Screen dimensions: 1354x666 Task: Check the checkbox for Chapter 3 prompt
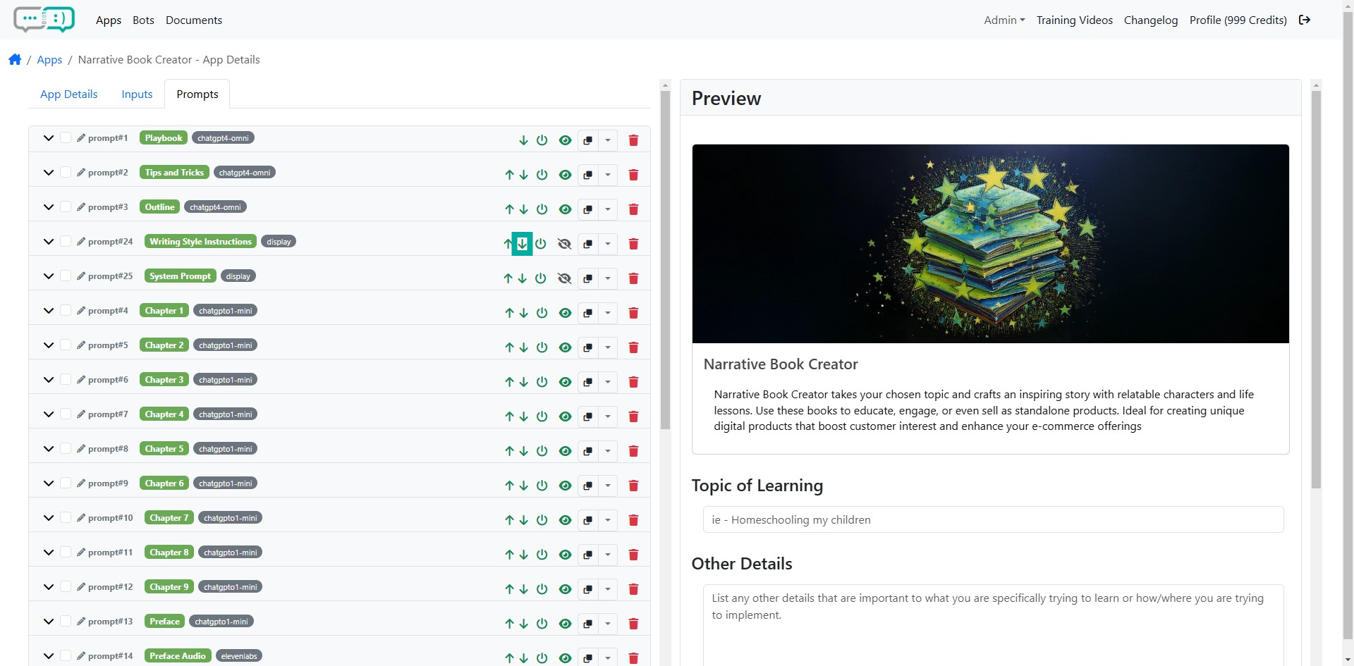pos(66,380)
